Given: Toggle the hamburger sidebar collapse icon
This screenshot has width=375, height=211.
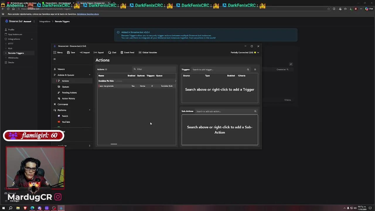Looking at the screenshot, I should pyautogui.click(x=54, y=59).
